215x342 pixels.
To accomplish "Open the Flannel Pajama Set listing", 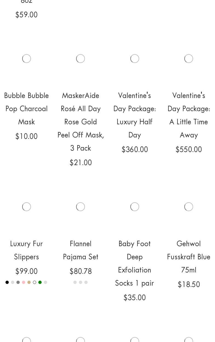I will click(x=81, y=250).
